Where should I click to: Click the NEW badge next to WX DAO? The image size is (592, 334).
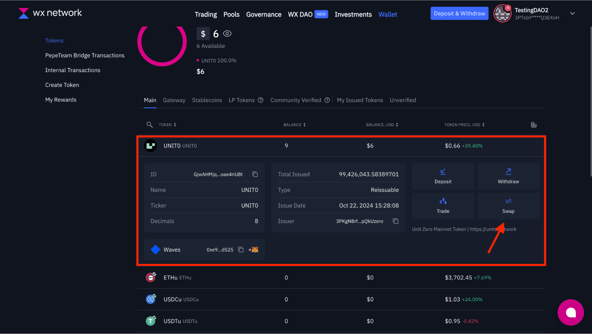pos(321,14)
